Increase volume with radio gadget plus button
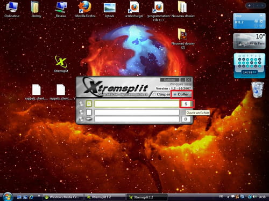Screen dimensions: 269x201 [x=261, y=26]
